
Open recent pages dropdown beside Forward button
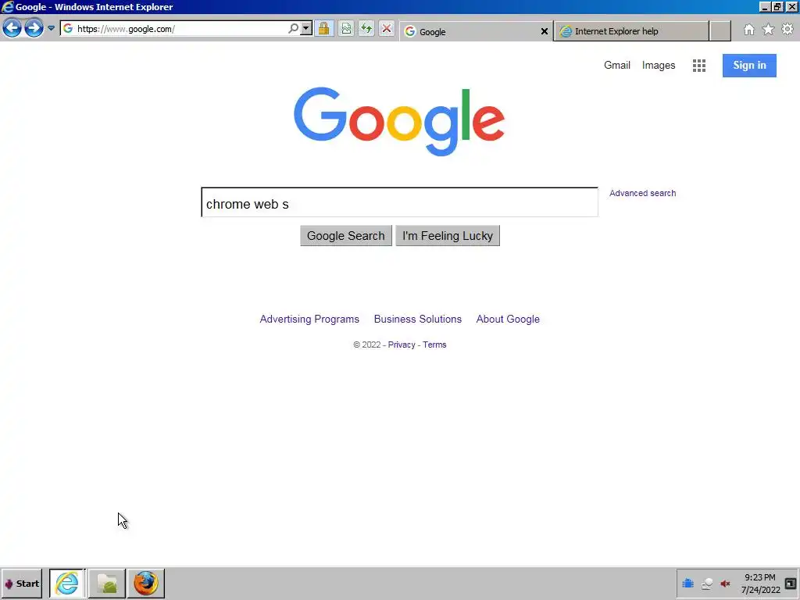[x=51, y=29]
